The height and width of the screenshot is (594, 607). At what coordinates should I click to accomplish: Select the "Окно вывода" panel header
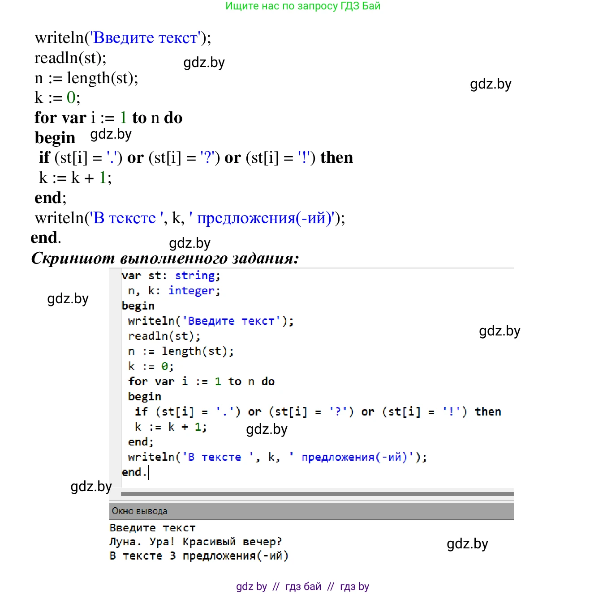[140, 511]
